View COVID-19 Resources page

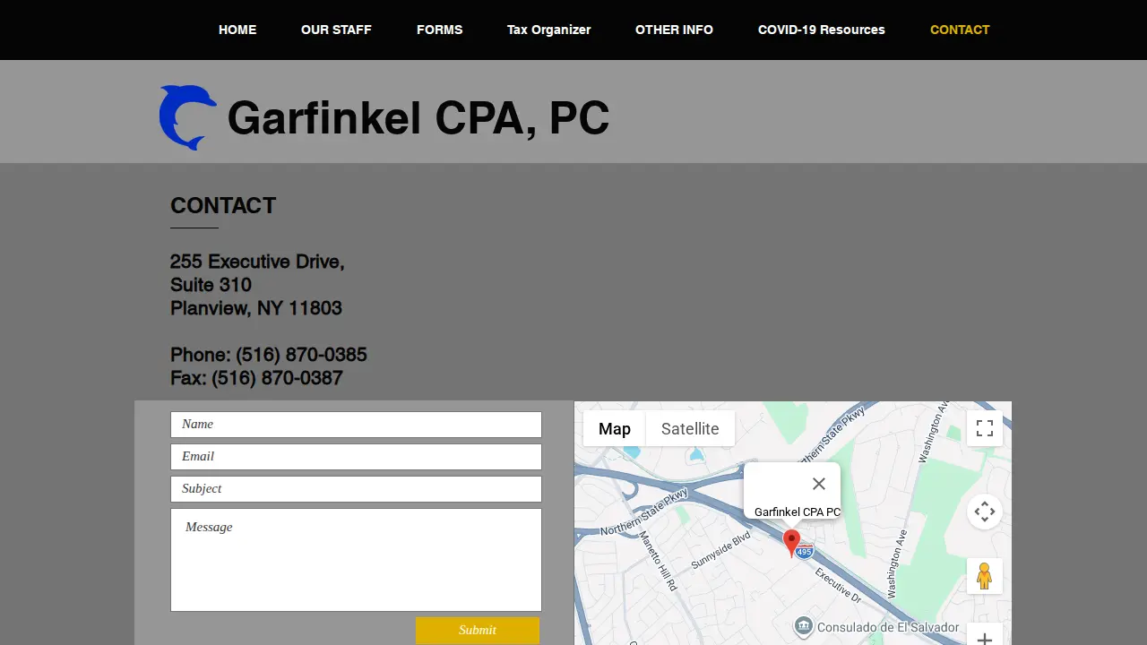(x=822, y=30)
